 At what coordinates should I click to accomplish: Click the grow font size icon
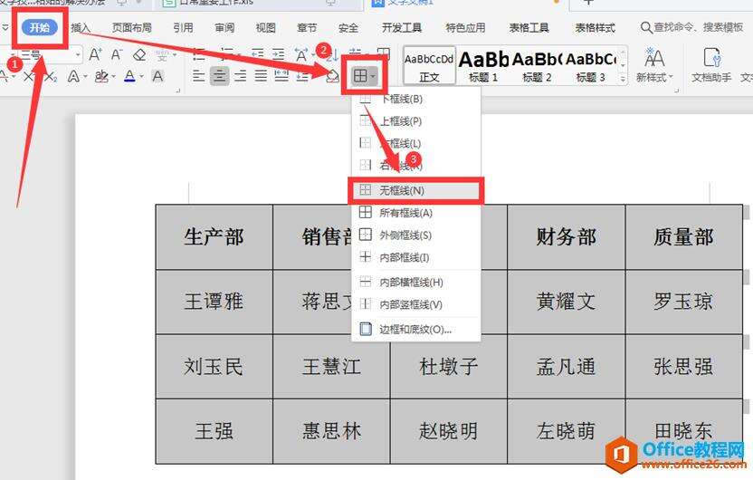pos(95,54)
